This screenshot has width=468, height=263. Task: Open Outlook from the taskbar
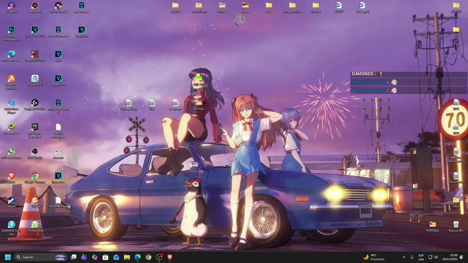[x=116, y=257]
